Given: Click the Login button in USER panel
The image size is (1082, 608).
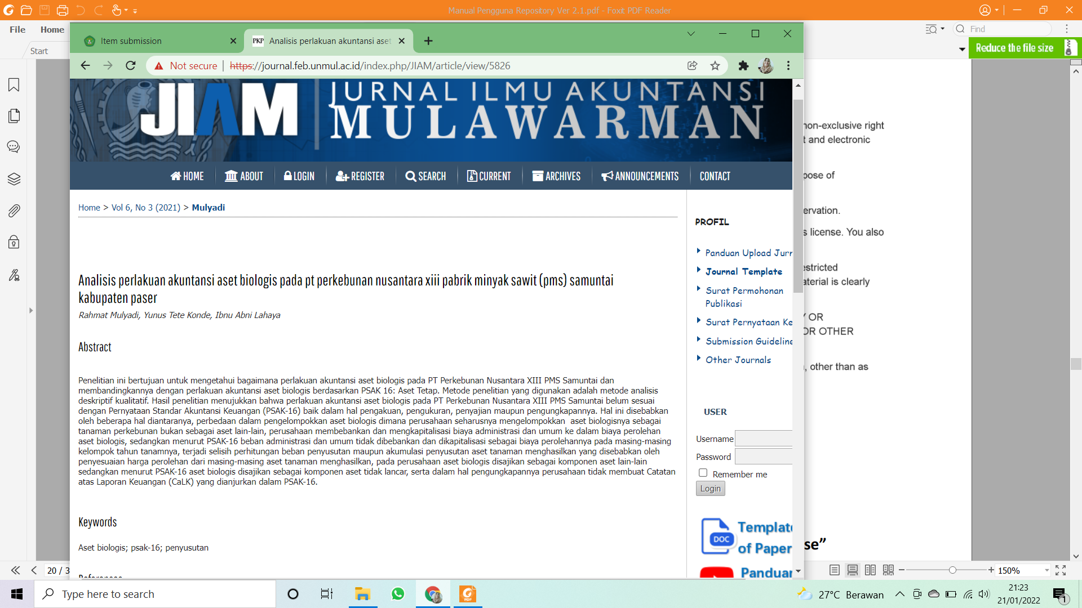Looking at the screenshot, I should (710, 489).
